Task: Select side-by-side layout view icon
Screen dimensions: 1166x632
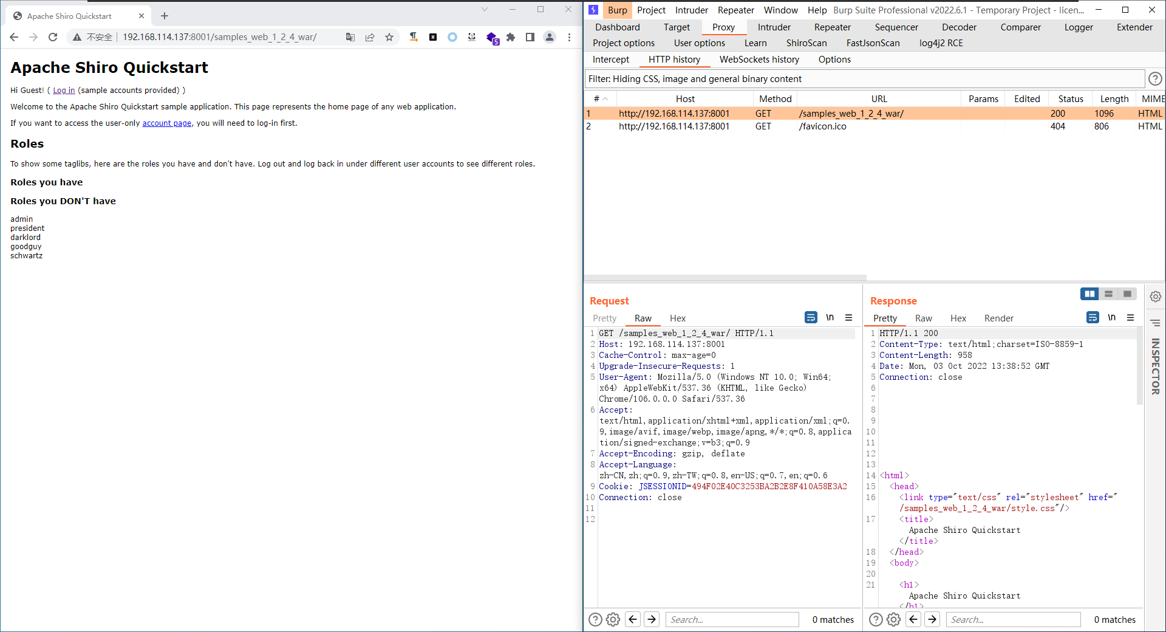Action: pyautogui.click(x=1089, y=294)
